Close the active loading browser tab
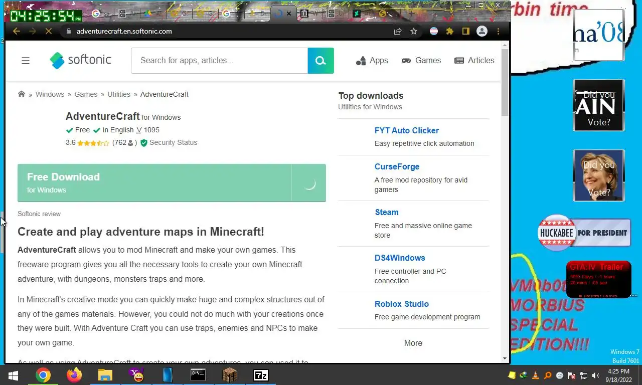Image resolution: width=642 pixels, height=385 pixels. click(x=288, y=14)
